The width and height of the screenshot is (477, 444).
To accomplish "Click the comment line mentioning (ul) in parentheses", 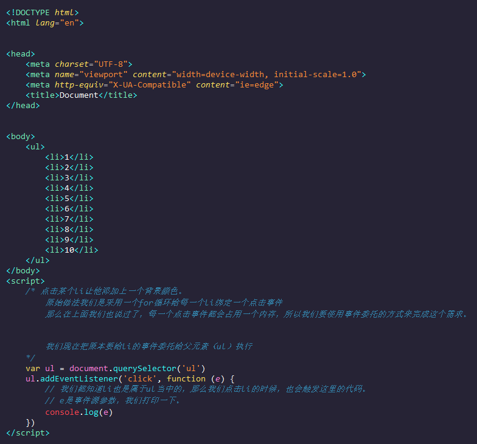I will click(x=148, y=346).
